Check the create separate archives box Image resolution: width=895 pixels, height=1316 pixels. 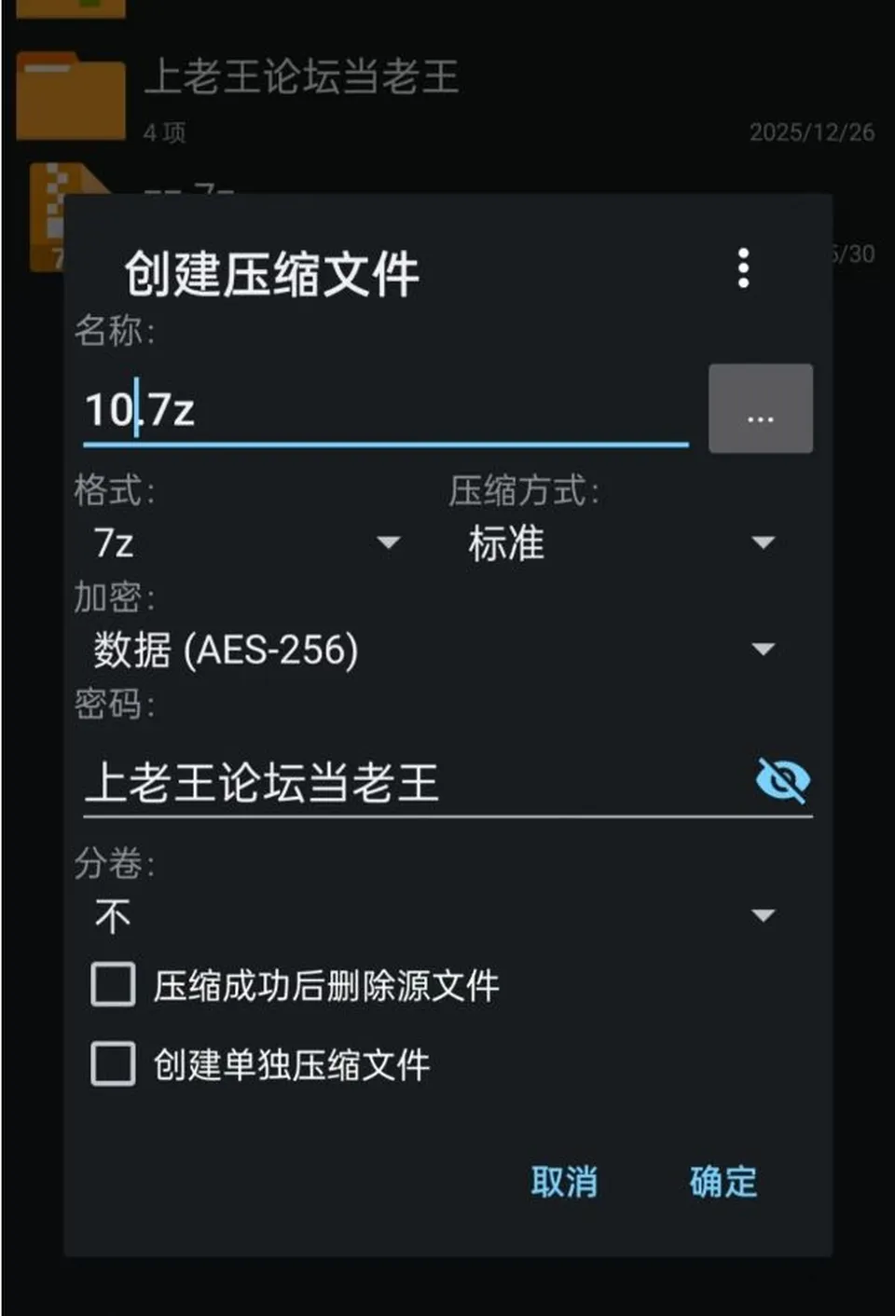pos(113,1063)
